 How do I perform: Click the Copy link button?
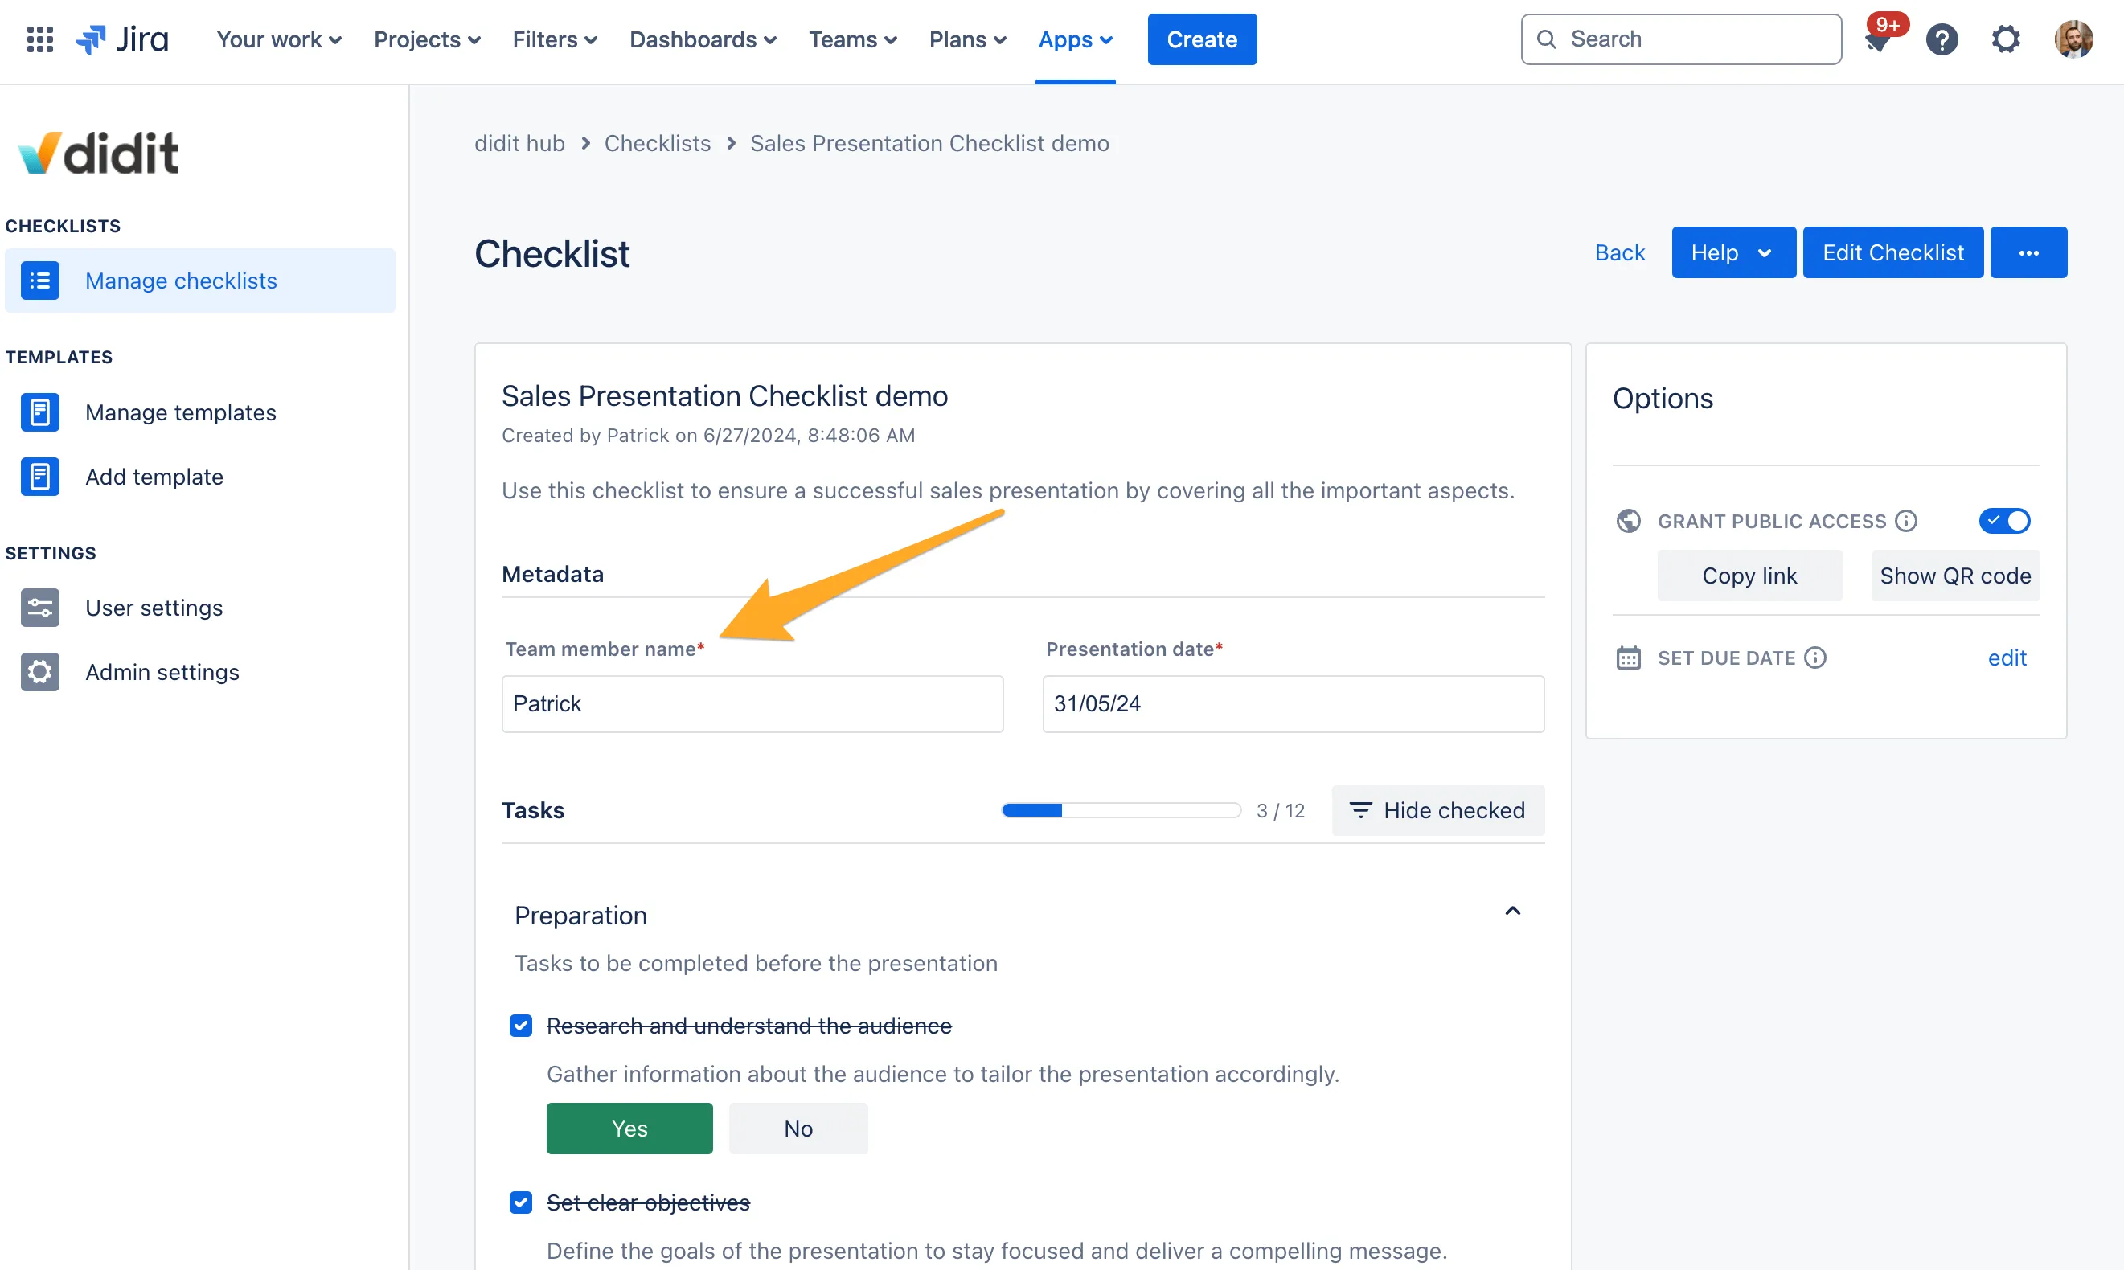(1749, 575)
